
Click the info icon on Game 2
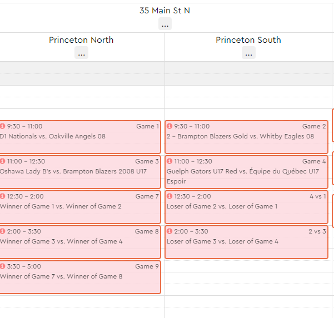(170, 127)
